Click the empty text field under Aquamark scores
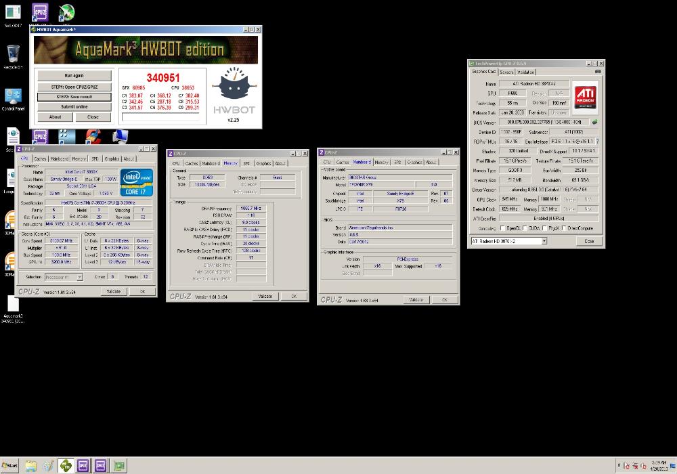677x474 pixels. [x=161, y=117]
